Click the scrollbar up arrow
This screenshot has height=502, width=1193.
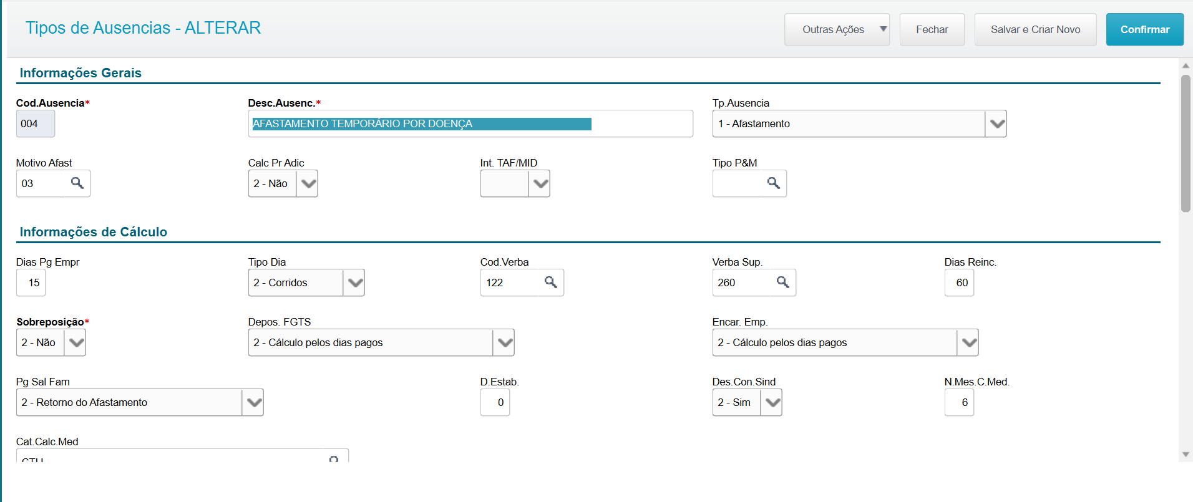[x=1186, y=65]
